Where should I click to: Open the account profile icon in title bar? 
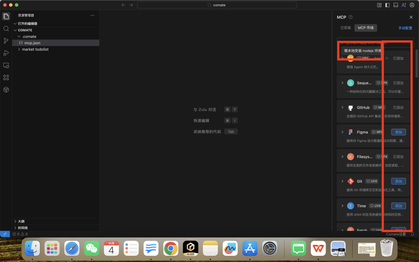412,5
